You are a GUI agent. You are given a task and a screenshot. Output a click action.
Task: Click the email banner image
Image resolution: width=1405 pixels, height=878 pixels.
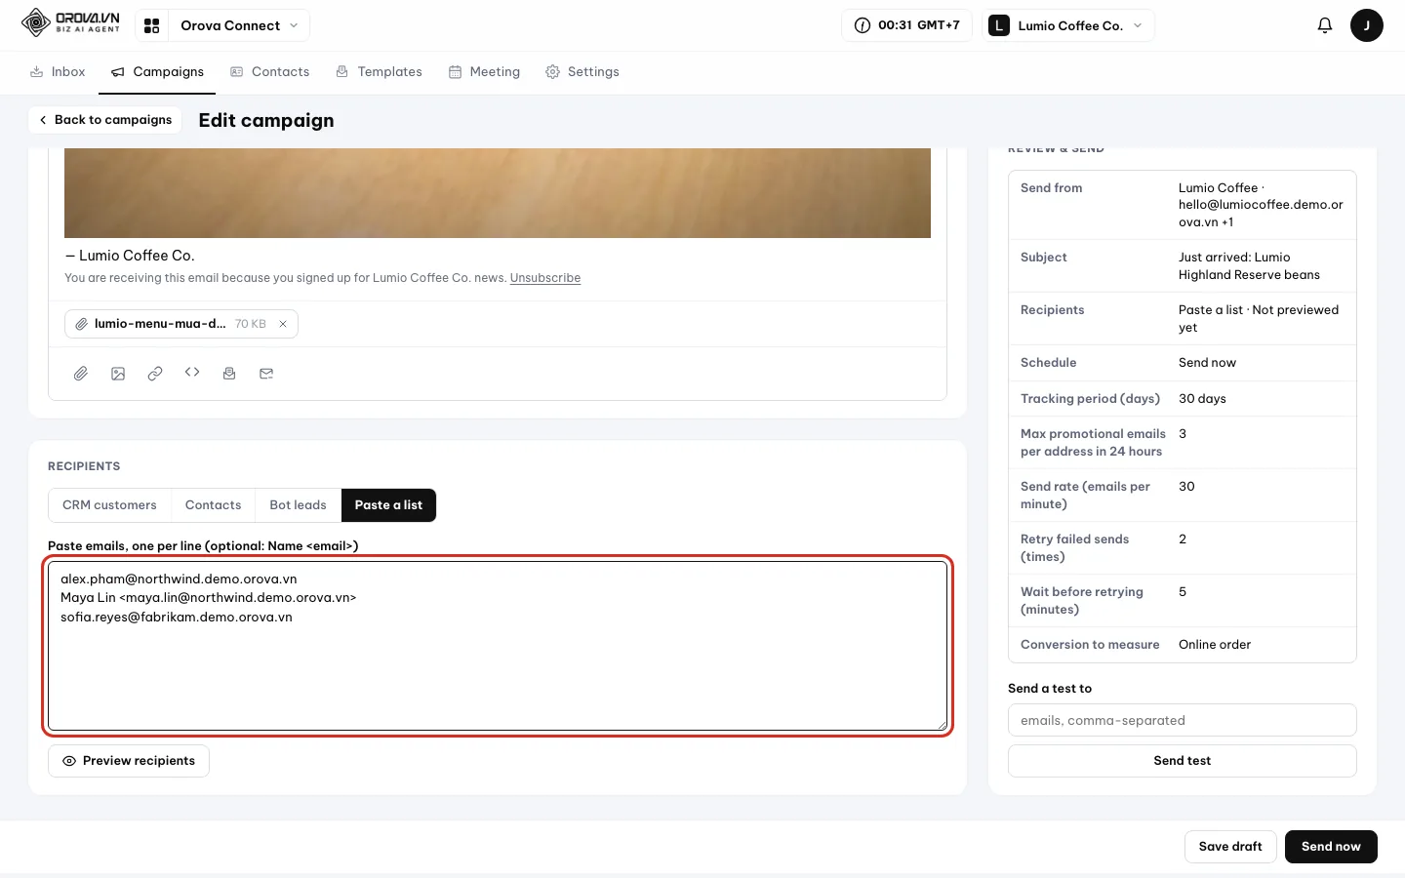(498, 193)
